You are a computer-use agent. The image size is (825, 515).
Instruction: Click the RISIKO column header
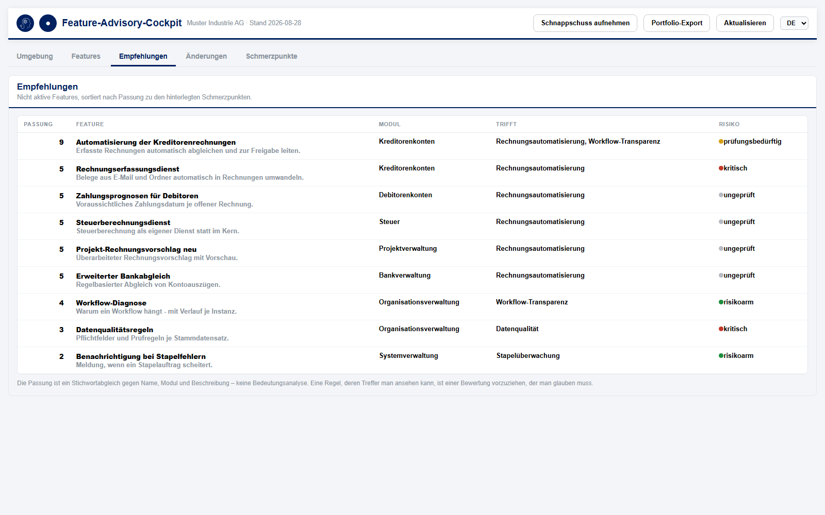click(x=729, y=124)
